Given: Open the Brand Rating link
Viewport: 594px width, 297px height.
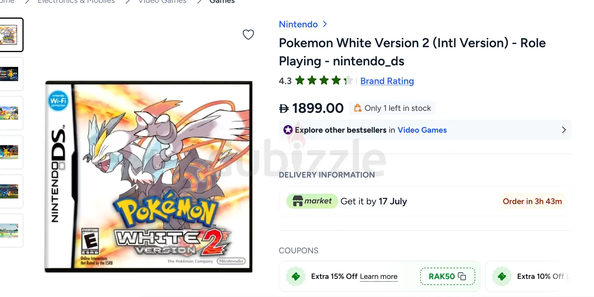Looking at the screenshot, I should point(387,81).
